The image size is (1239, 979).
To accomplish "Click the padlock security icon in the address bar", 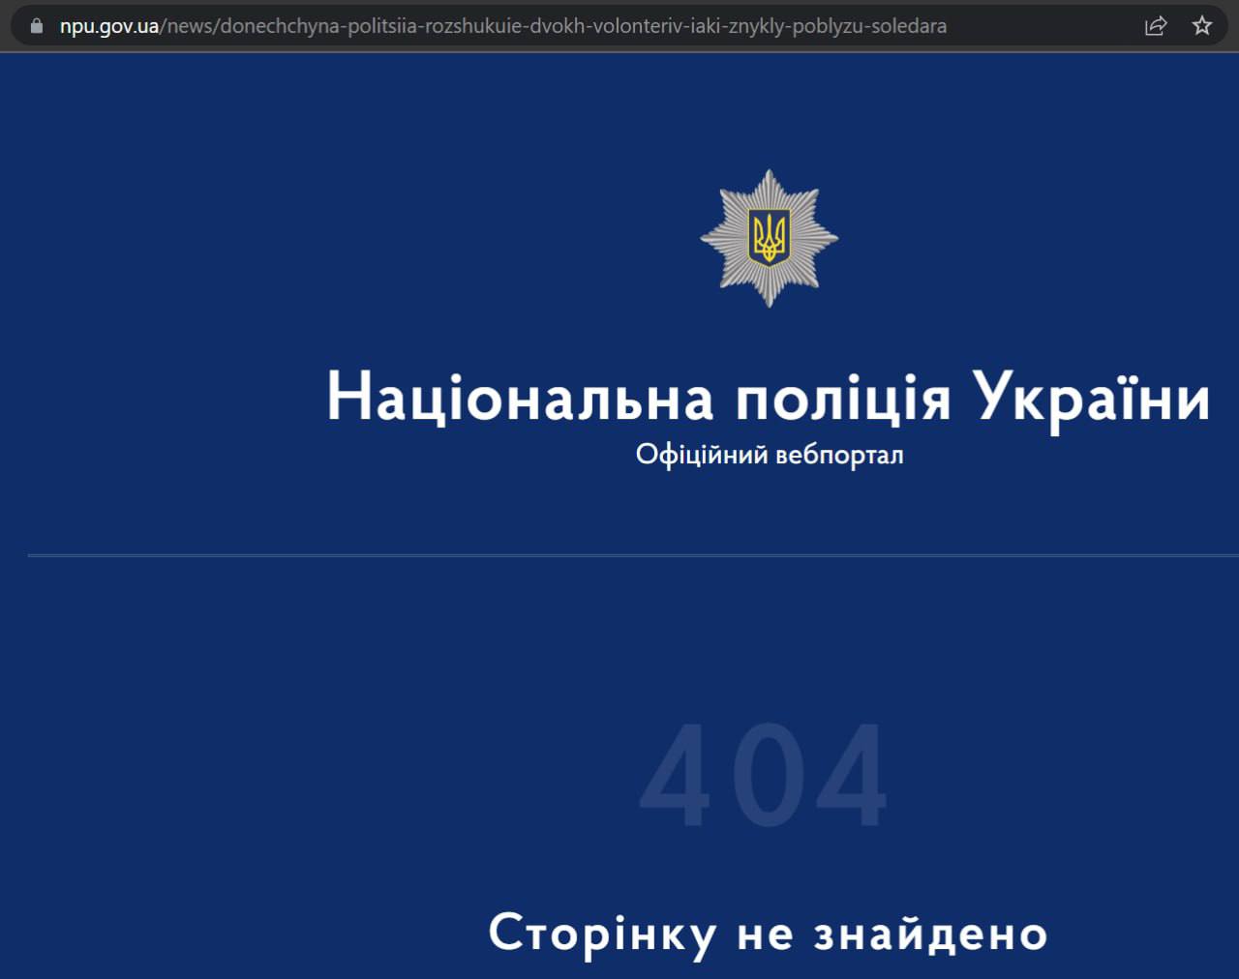I will pyautogui.click(x=35, y=26).
